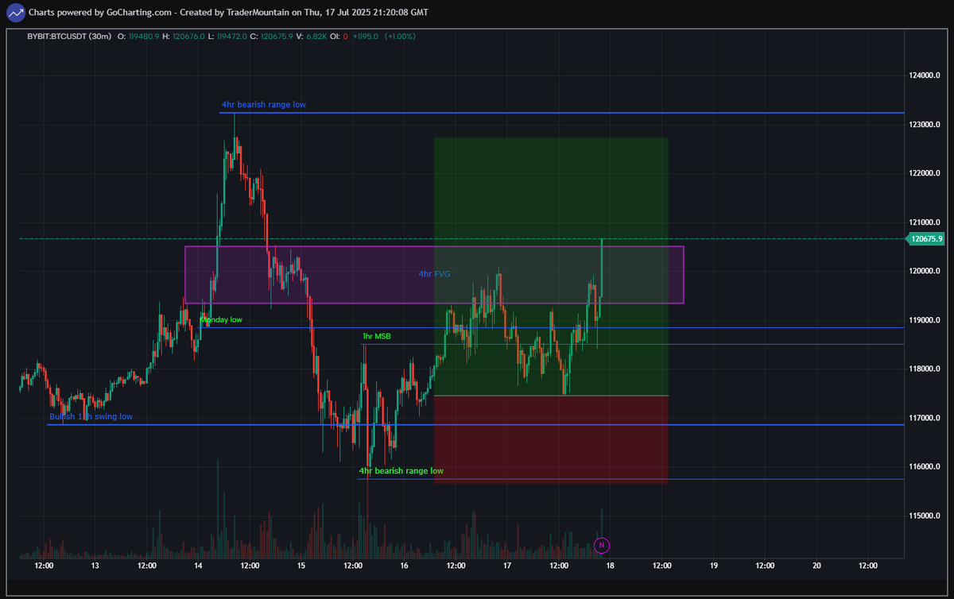Click the purple N news marker

click(602, 545)
